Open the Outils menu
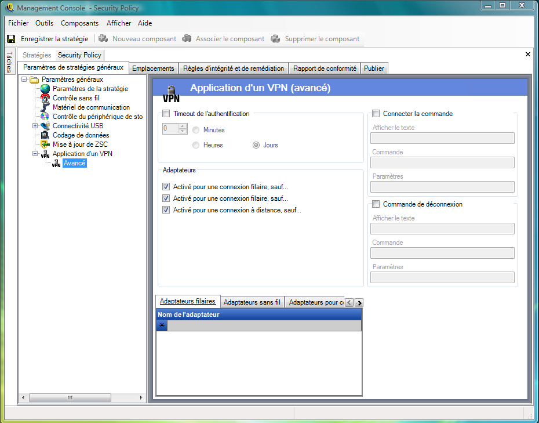 tap(44, 23)
